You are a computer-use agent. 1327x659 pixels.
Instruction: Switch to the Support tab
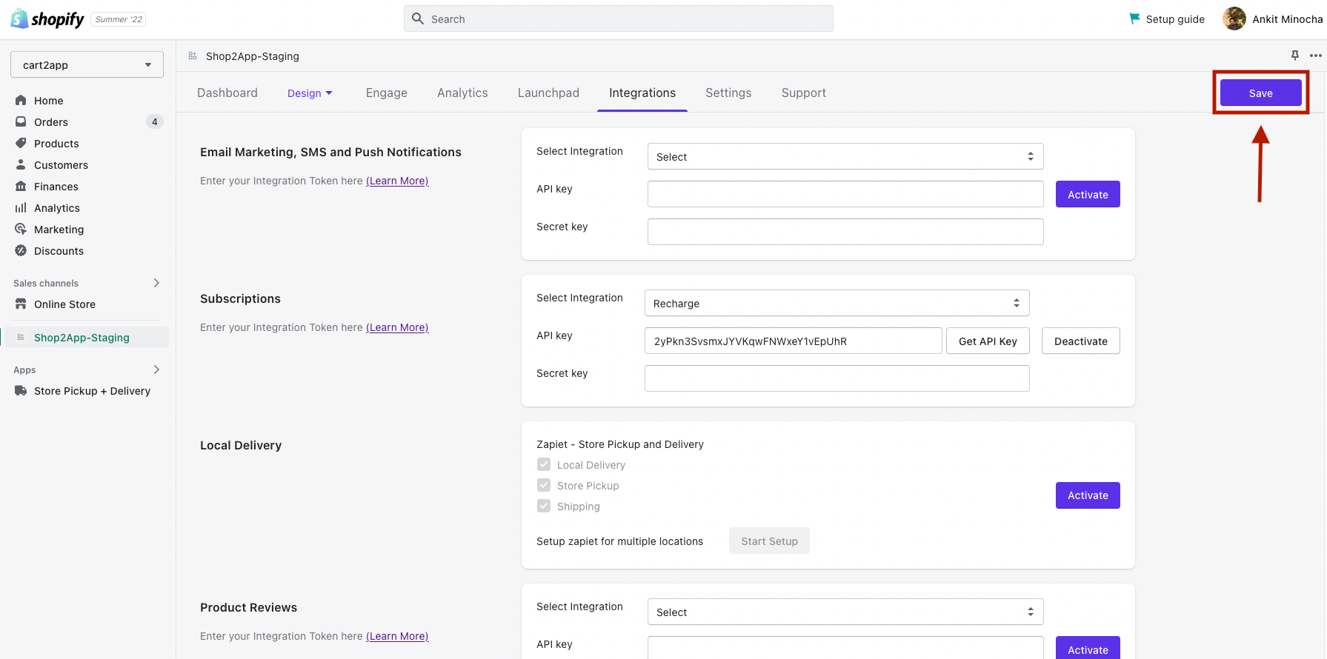coord(804,93)
